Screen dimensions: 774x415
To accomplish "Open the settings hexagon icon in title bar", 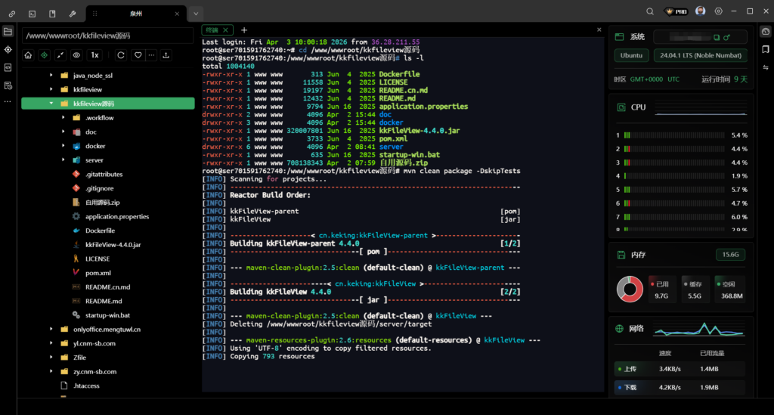I will [718, 12].
